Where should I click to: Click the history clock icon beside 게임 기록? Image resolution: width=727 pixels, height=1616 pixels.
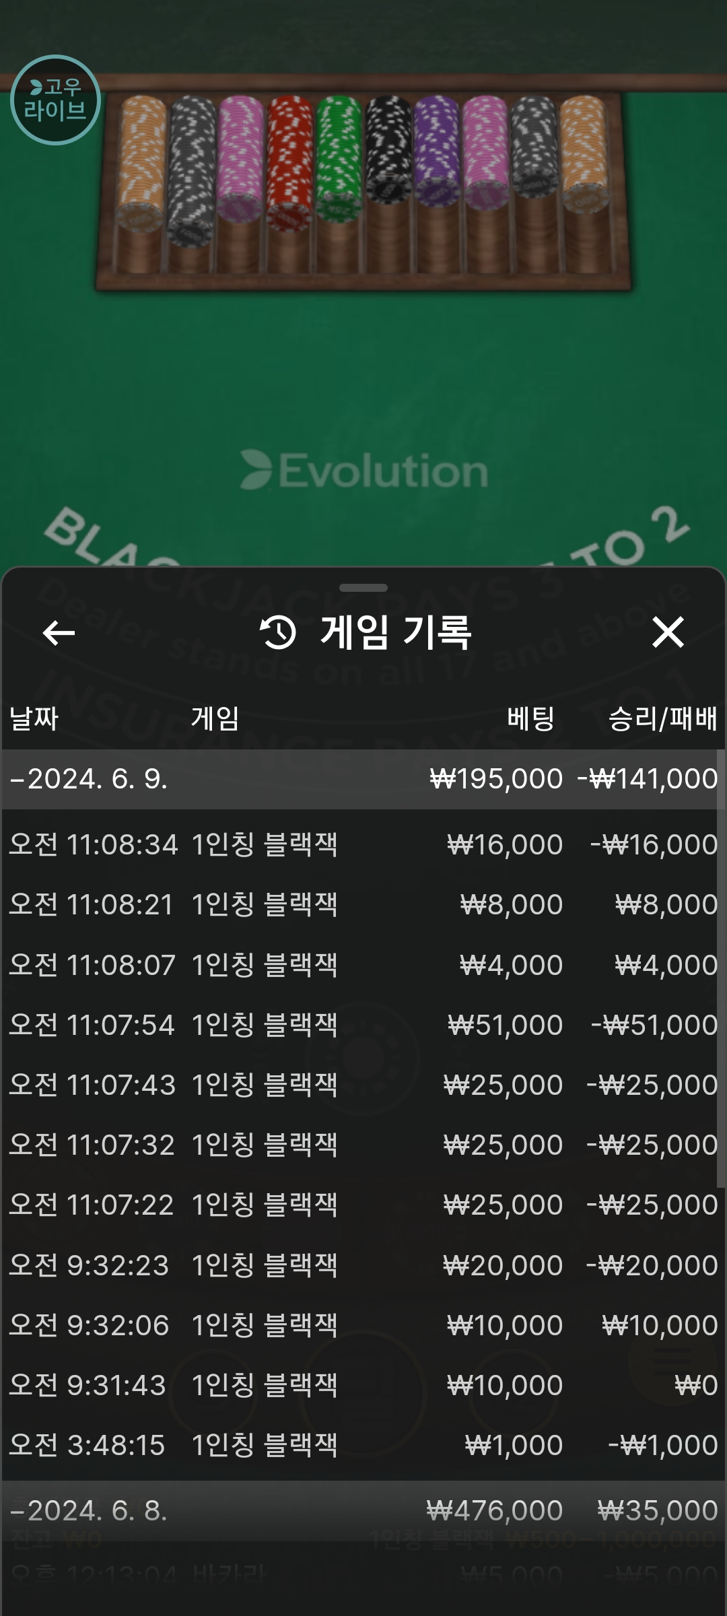tap(278, 632)
